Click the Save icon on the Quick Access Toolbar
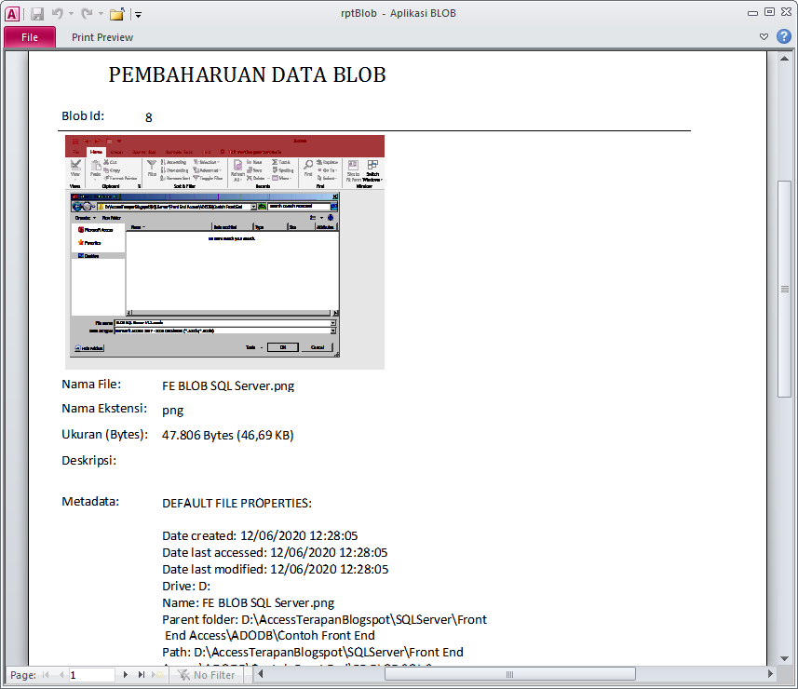This screenshot has width=798, height=689. [38, 13]
